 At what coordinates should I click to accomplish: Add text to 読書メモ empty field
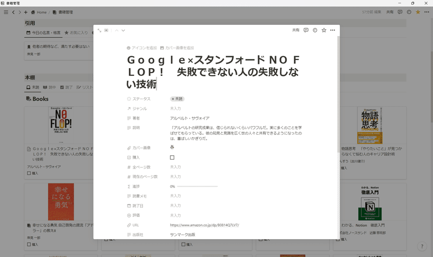175,196
